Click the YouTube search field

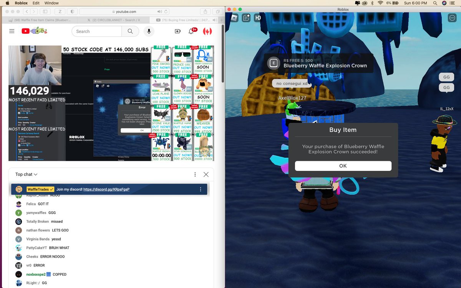coord(96,31)
